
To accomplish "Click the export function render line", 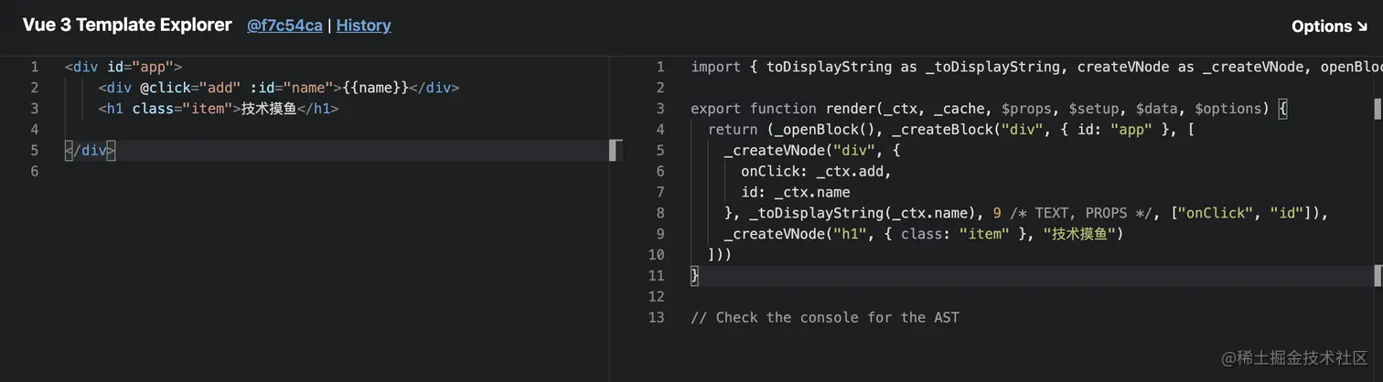I will click(x=989, y=109).
